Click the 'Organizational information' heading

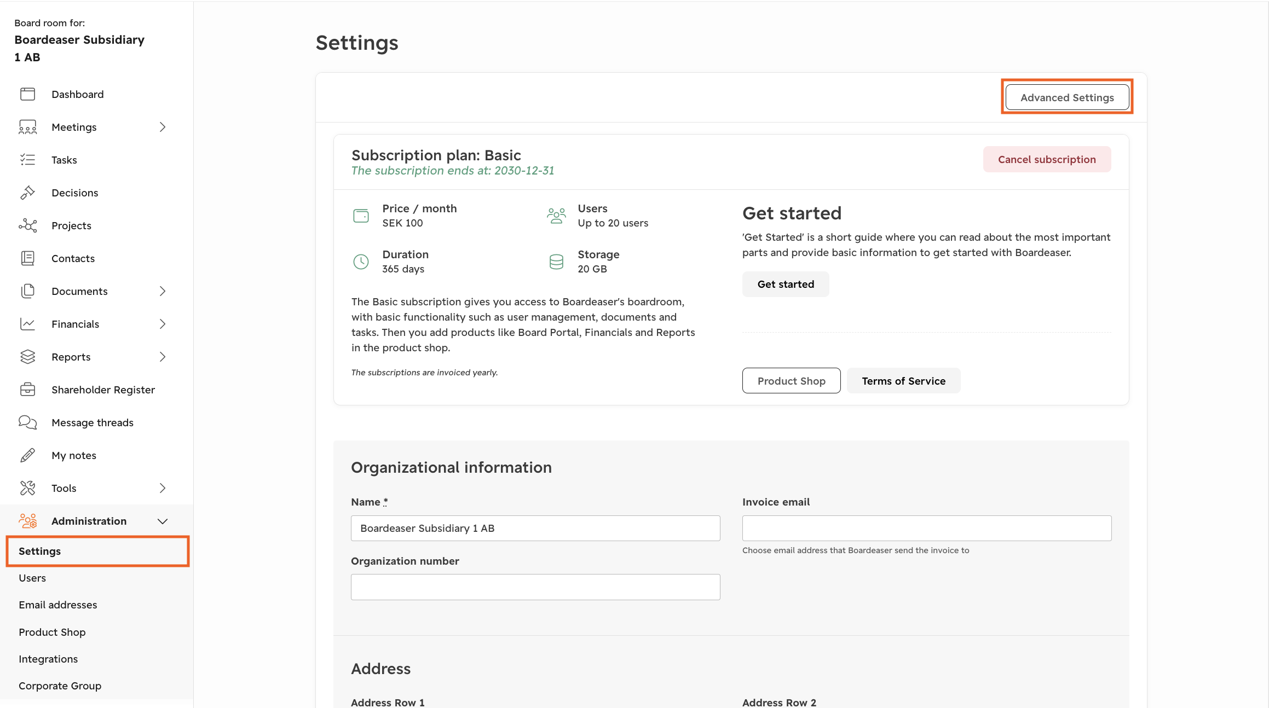click(x=451, y=467)
